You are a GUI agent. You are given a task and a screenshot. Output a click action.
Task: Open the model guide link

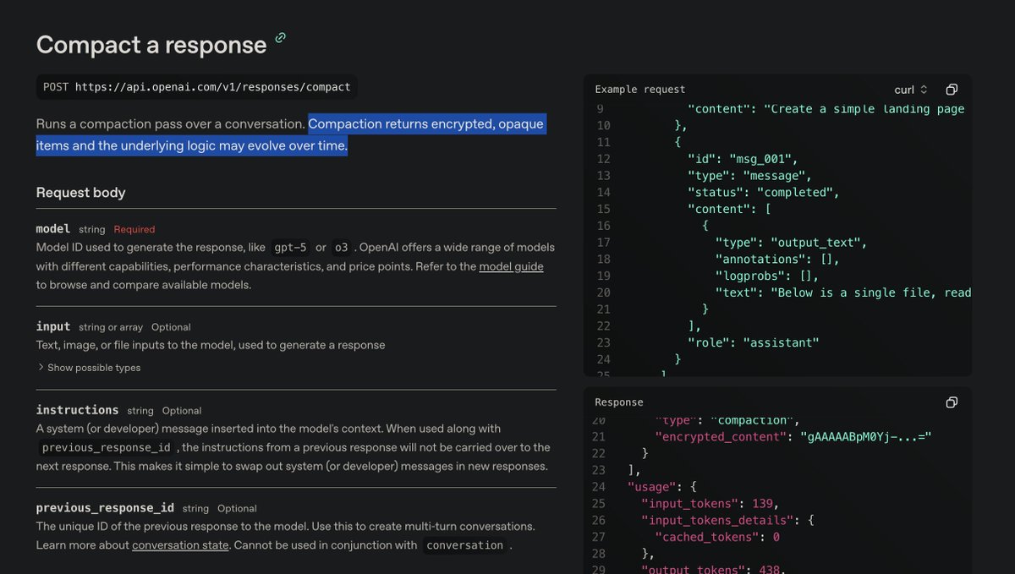(x=511, y=266)
